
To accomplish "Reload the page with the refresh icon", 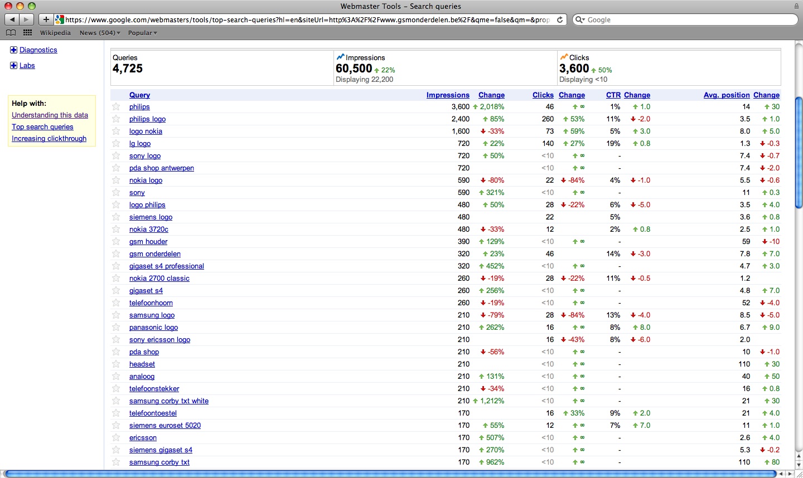I will pyautogui.click(x=560, y=19).
